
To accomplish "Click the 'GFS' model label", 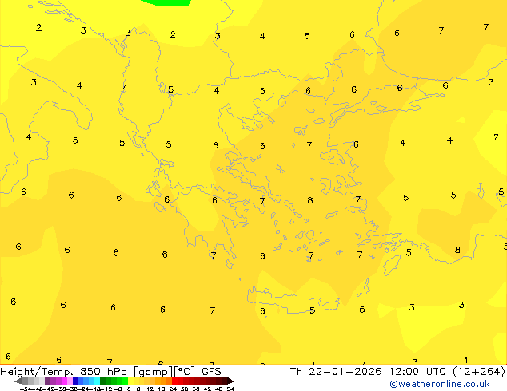I will [x=211, y=372].
